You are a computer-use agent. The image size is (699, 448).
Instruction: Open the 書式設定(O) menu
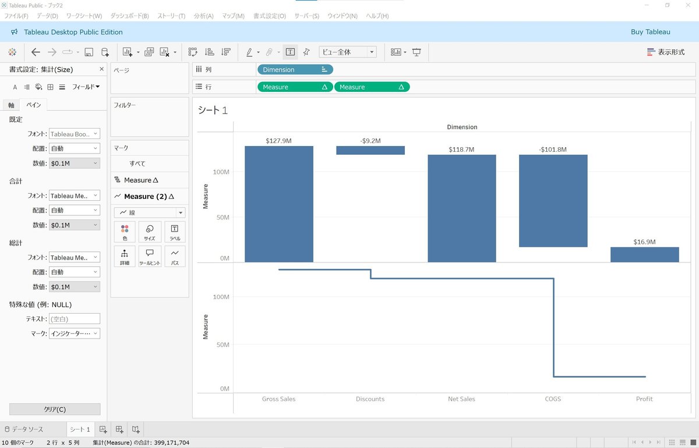[270, 16]
